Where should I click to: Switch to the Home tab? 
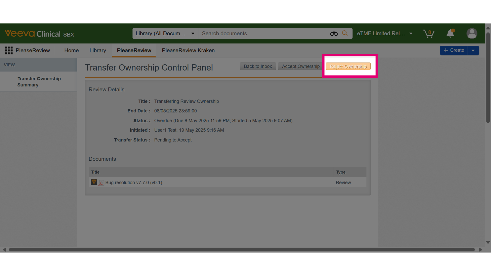tap(71, 50)
